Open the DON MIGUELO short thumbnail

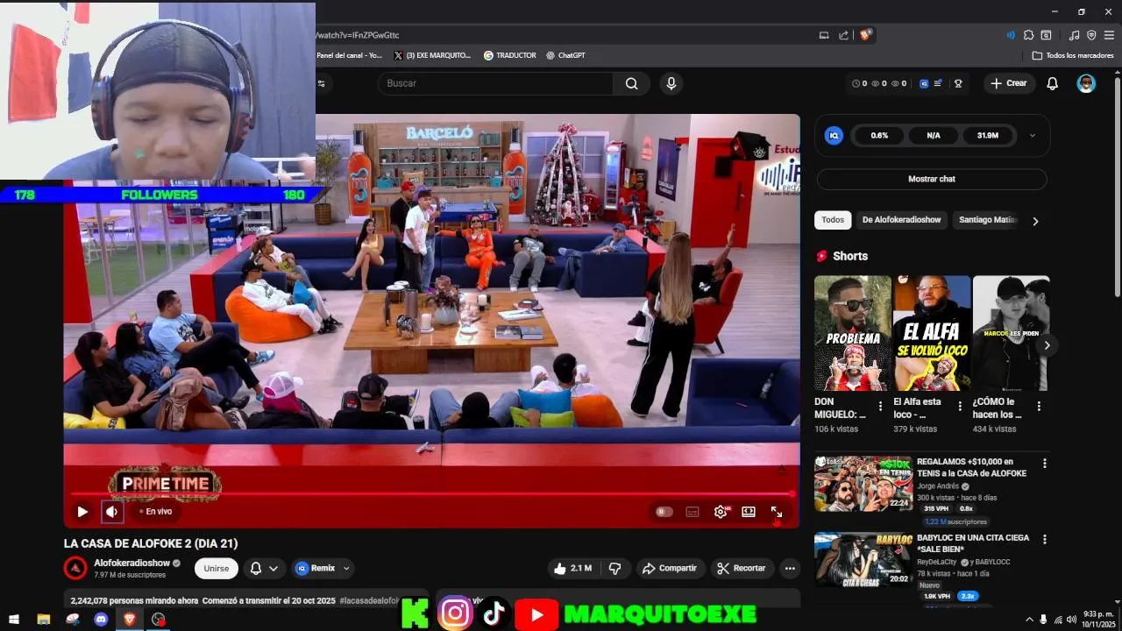click(853, 333)
